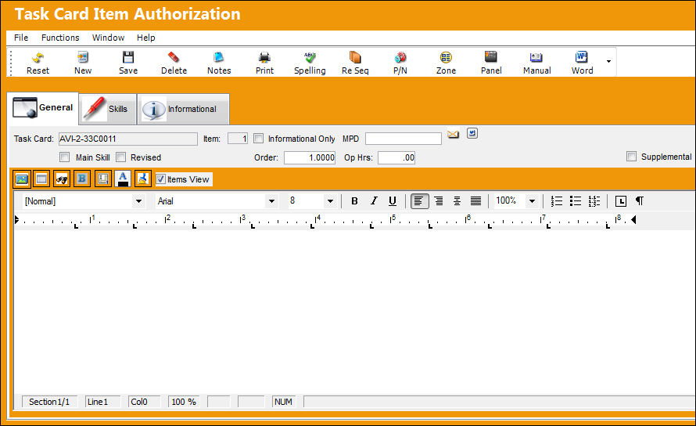Toggle bold text formatting
Screen dimensions: 696x426
tap(354, 201)
